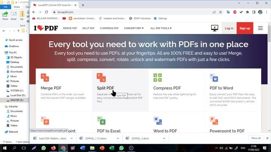Open the Powerpoint to PDF card icon
This screenshot has width=271, height=152.
pyautogui.click(x=214, y=121)
